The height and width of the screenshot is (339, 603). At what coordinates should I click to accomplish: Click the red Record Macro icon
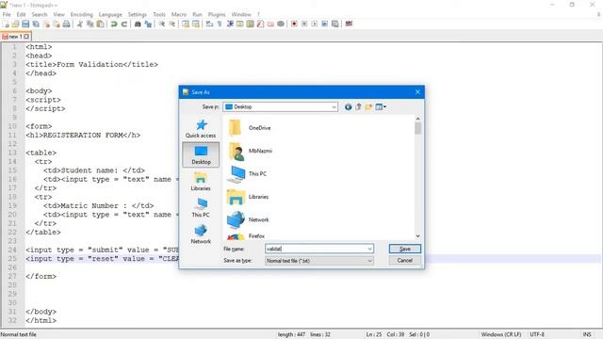pyautogui.click(x=294, y=24)
